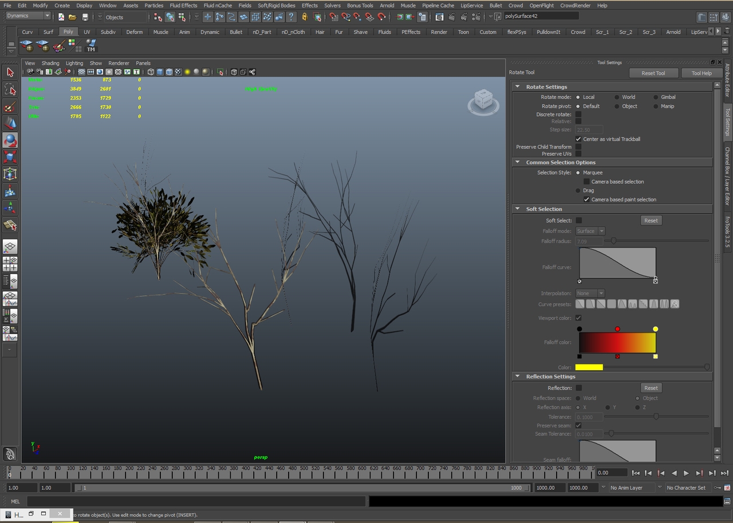Click the Reset Tool button
This screenshot has width=733, height=523.
pos(653,73)
